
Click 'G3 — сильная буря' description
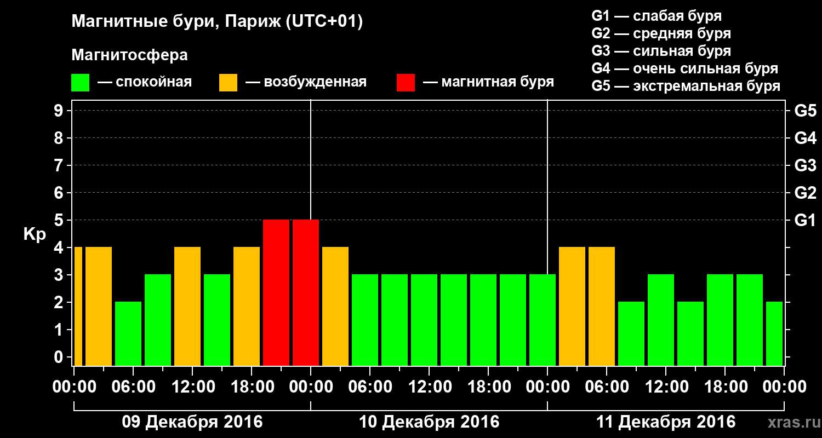click(661, 51)
